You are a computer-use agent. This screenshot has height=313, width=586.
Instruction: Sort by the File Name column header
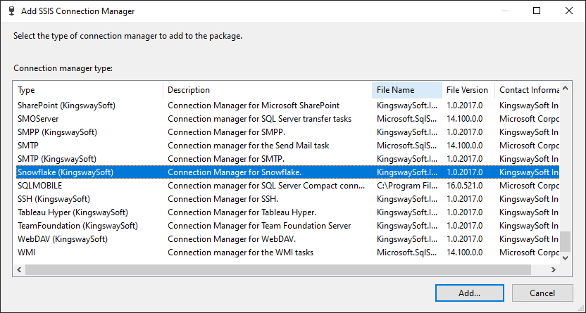(407, 90)
